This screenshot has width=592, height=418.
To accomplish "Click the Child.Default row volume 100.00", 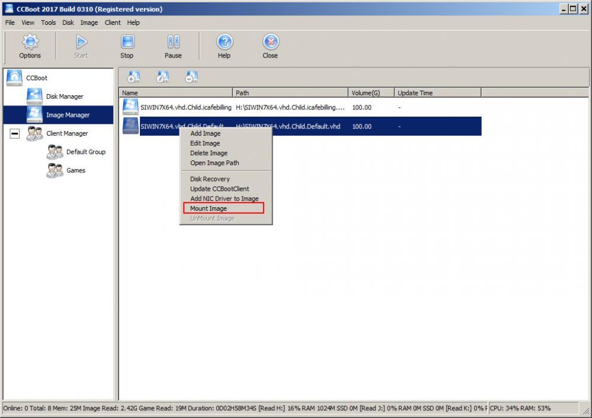I will pyautogui.click(x=361, y=126).
